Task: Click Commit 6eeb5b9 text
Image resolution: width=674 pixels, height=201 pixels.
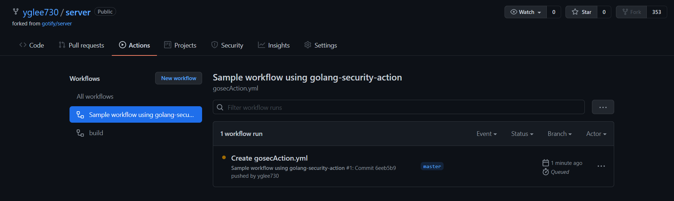Action: click(x=375, y=168)
